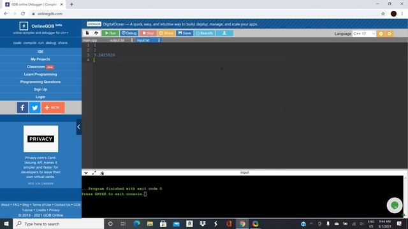408x229 pixels.
Task: Open Dropbox from taskbar
Action: click(203, 223)
